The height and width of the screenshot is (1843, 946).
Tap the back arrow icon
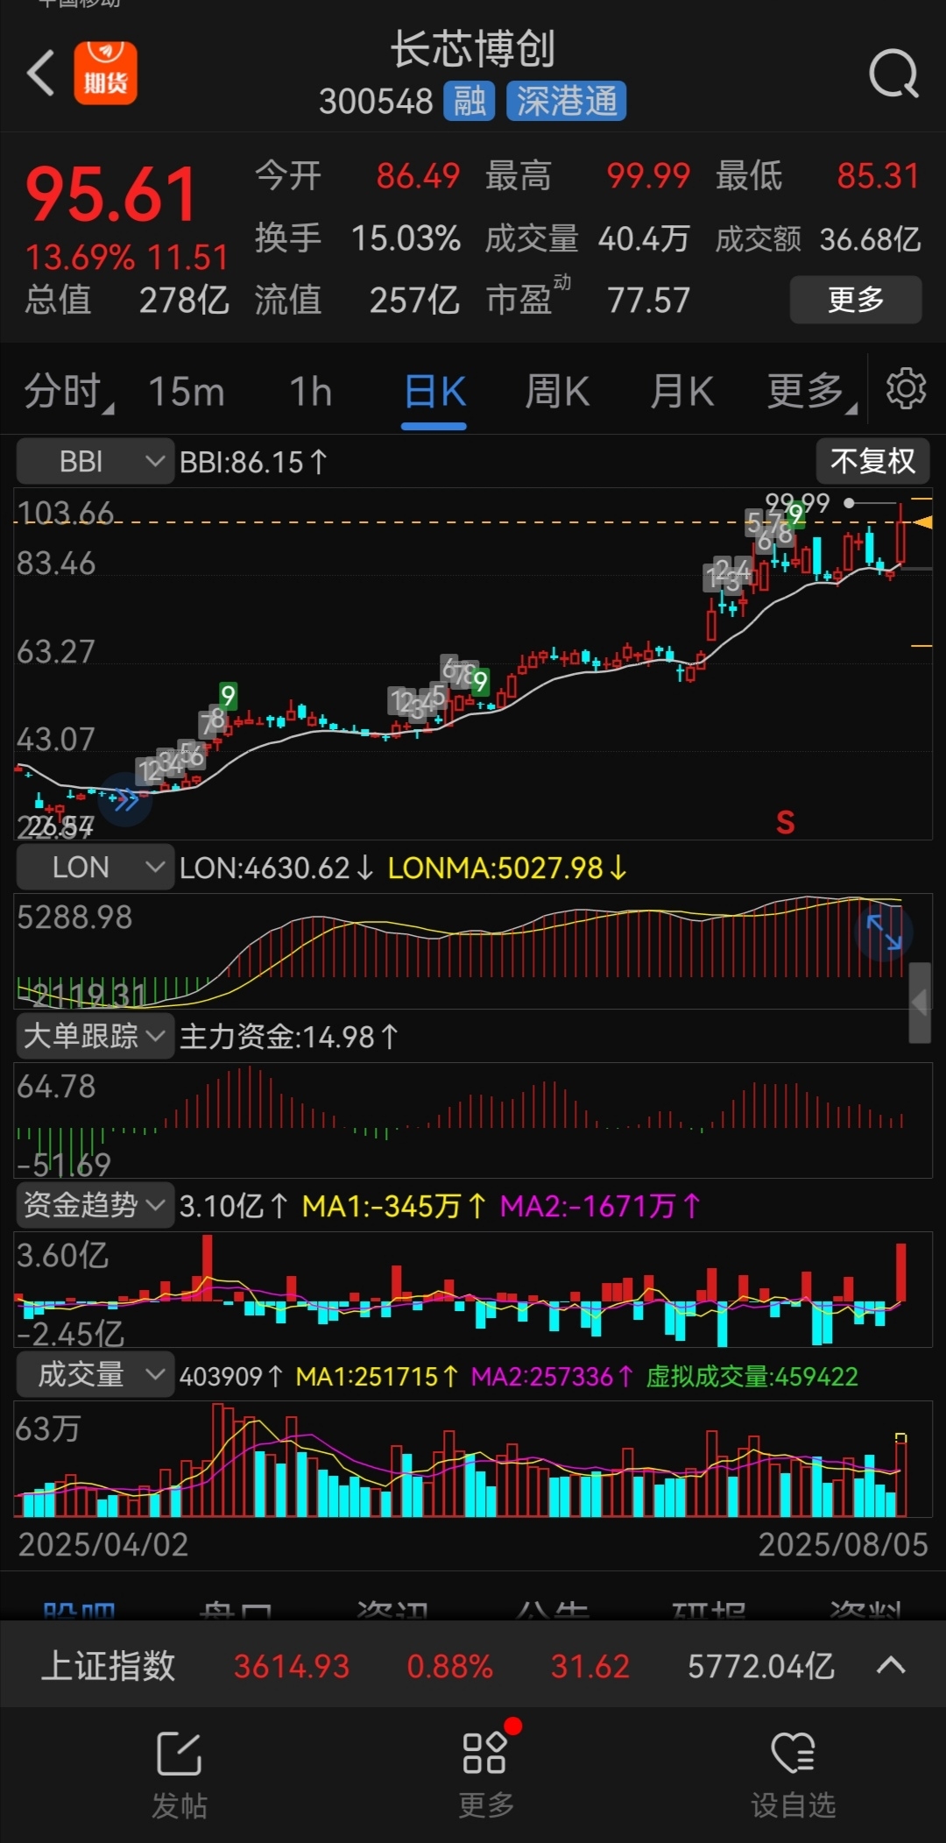40,73
